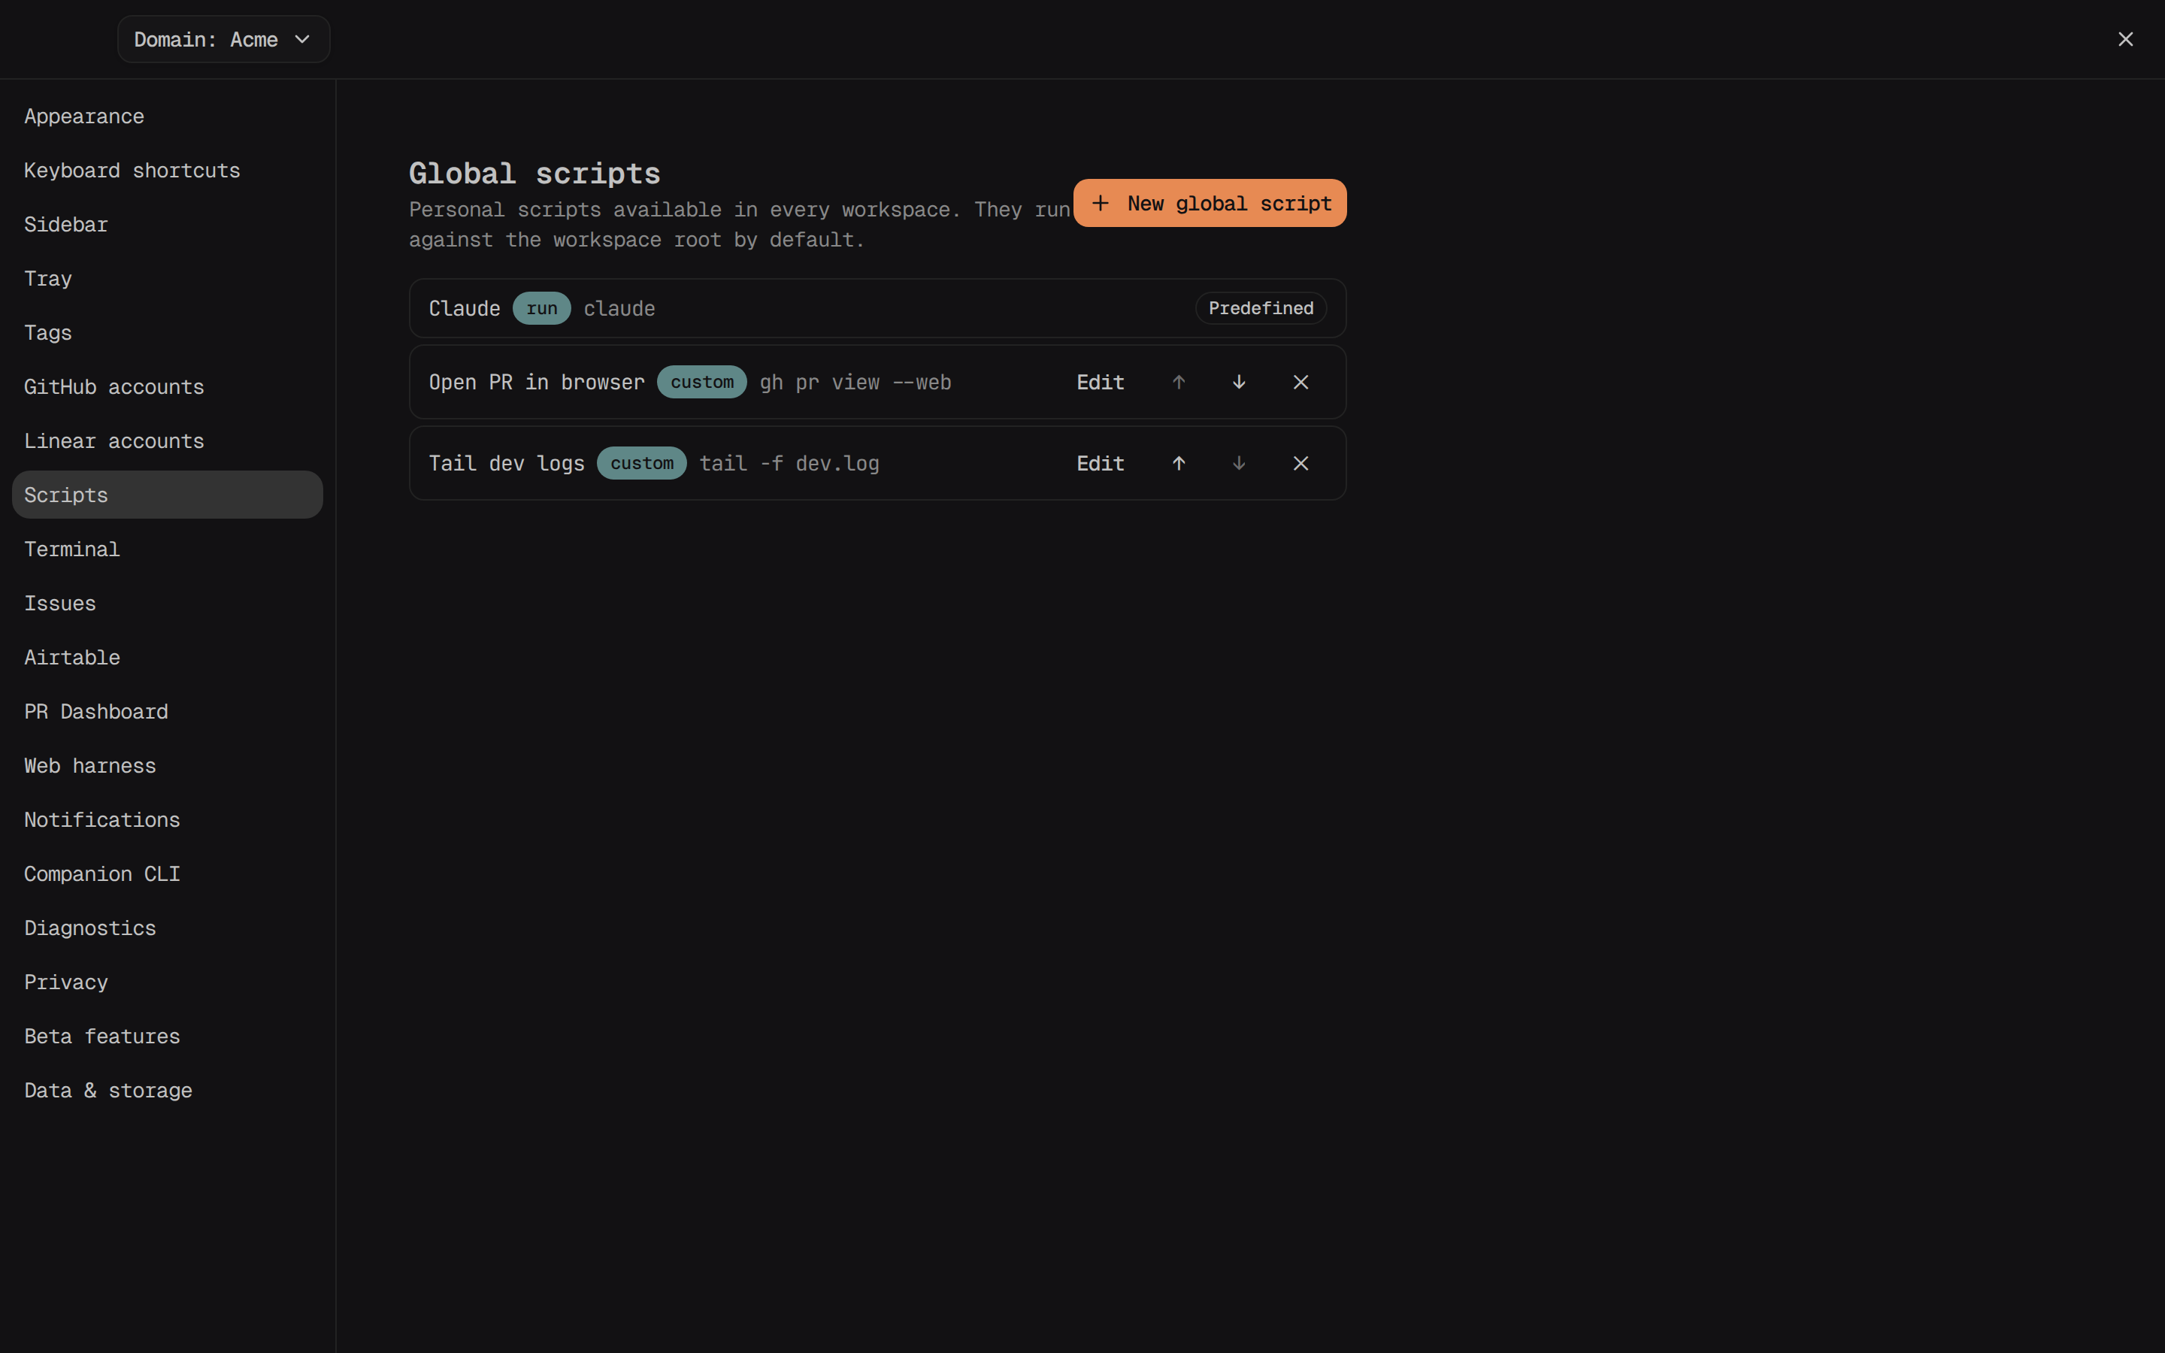Create a new global script
Screen dimensions: 2165x1353
click(1210, 203)
